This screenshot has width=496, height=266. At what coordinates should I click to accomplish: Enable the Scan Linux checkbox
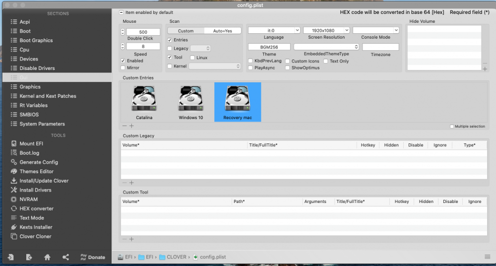[x=192, y=58]
